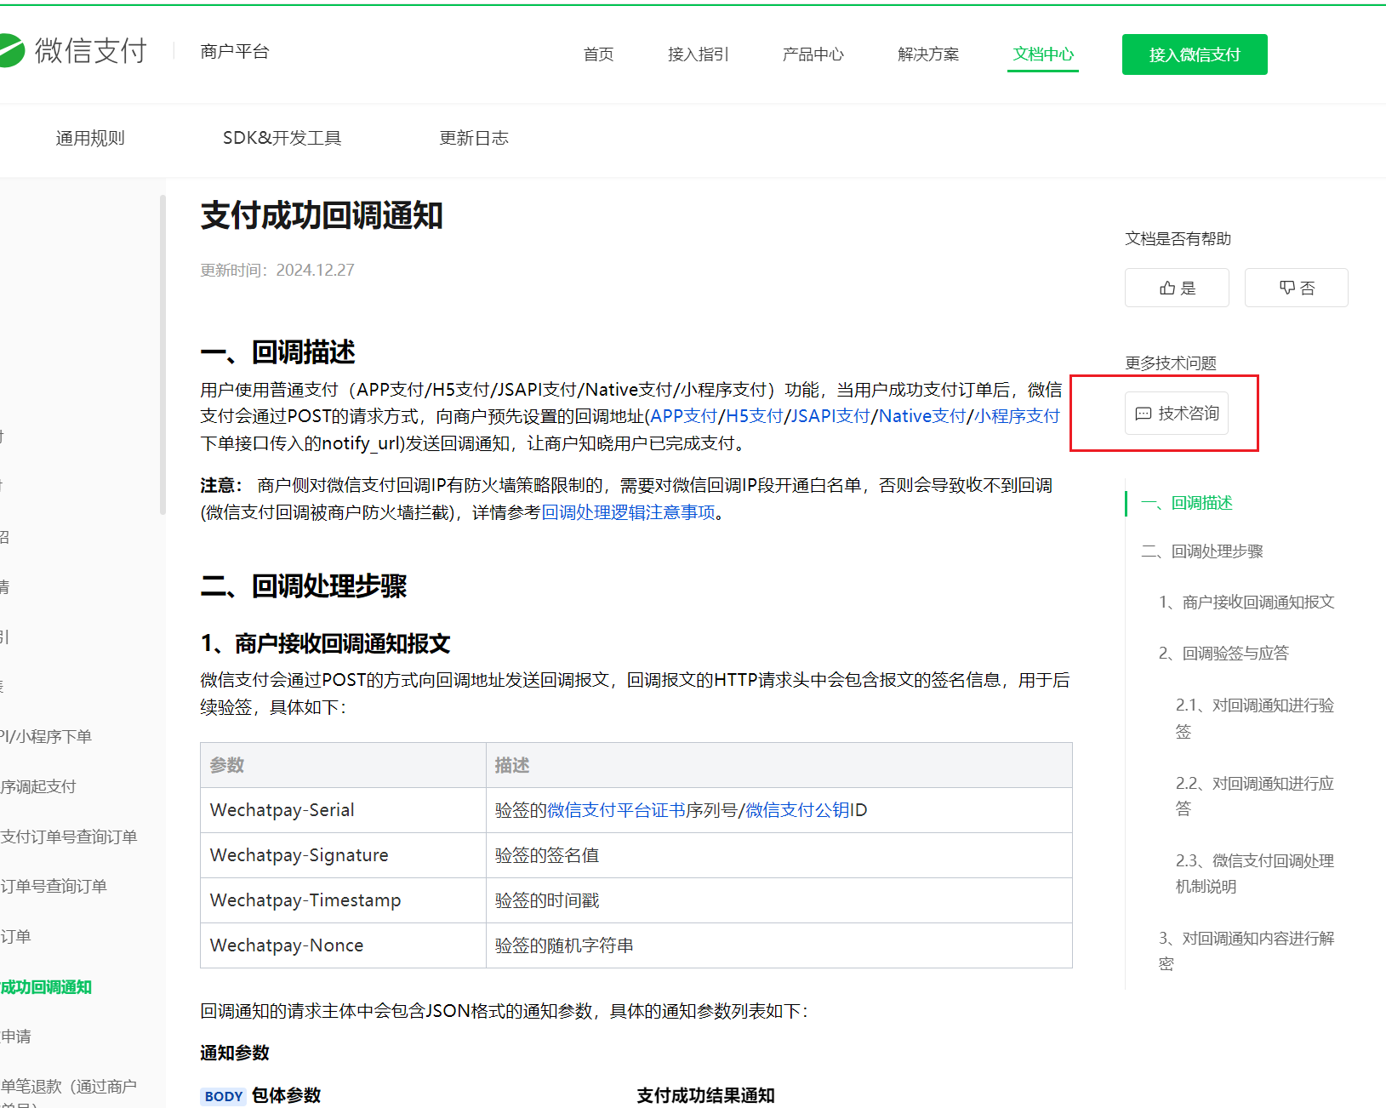The width and height of the screenshot is (1386, 1108).
Task: Click the blue BODY tag label
Action: (x=224, y=1096)
